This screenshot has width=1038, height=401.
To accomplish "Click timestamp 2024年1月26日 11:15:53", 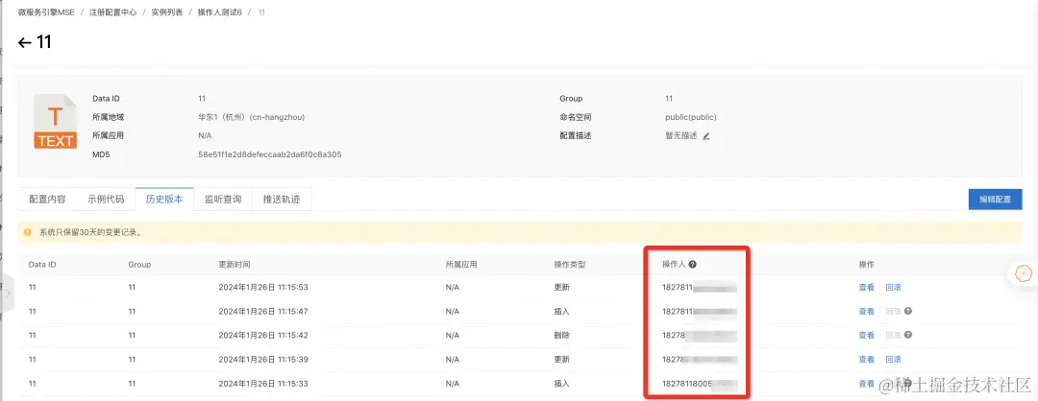I will (x=263, y=288).
